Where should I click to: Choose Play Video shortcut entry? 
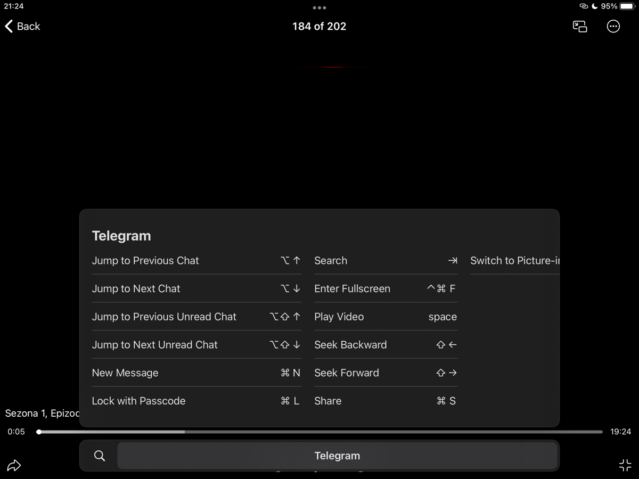[x=386, y=317]
